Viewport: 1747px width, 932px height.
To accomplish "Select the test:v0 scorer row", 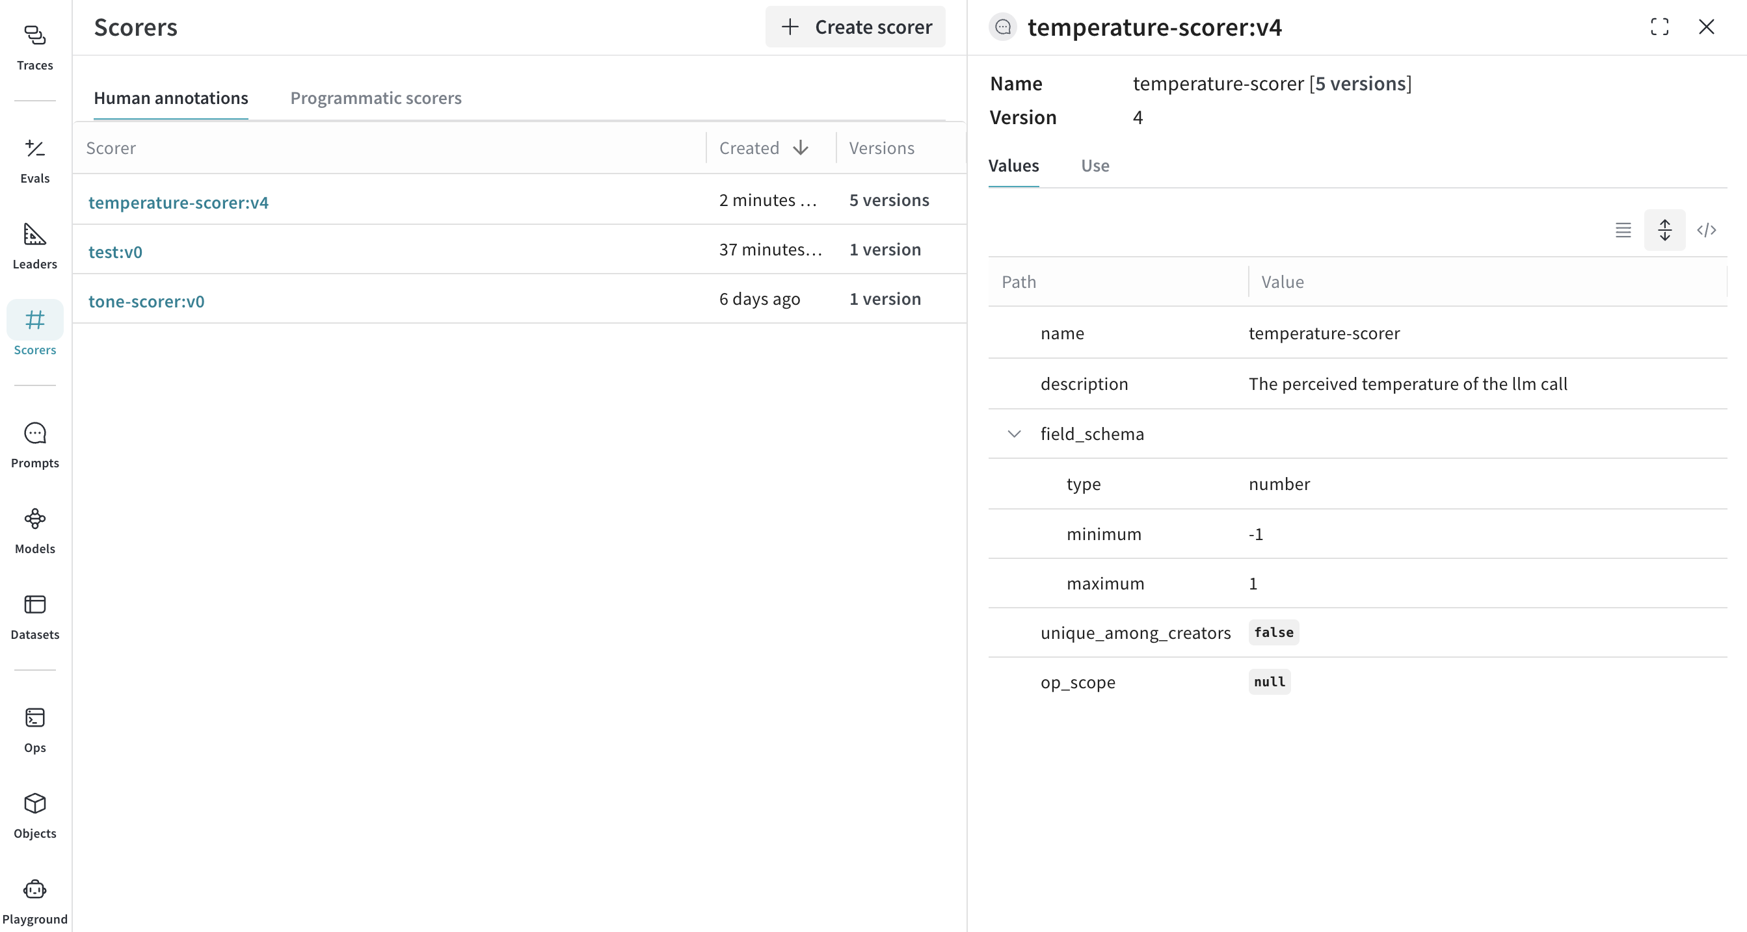I will [115, 252].
